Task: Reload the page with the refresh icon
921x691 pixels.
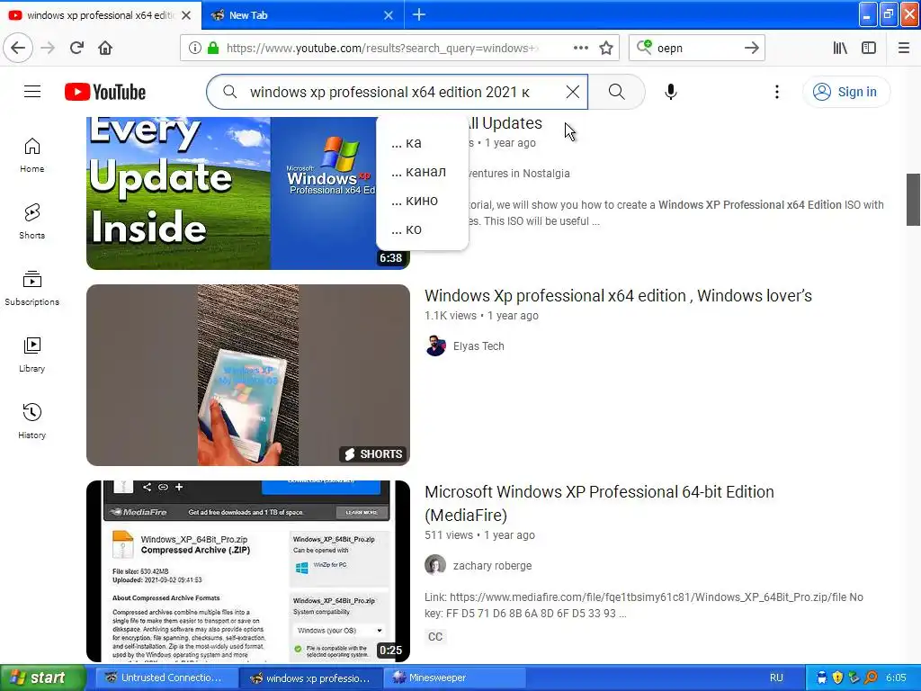Action: click(76, 49)
